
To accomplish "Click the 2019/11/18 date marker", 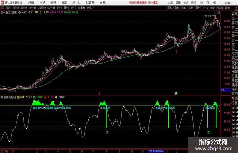I will coord(156,151).
